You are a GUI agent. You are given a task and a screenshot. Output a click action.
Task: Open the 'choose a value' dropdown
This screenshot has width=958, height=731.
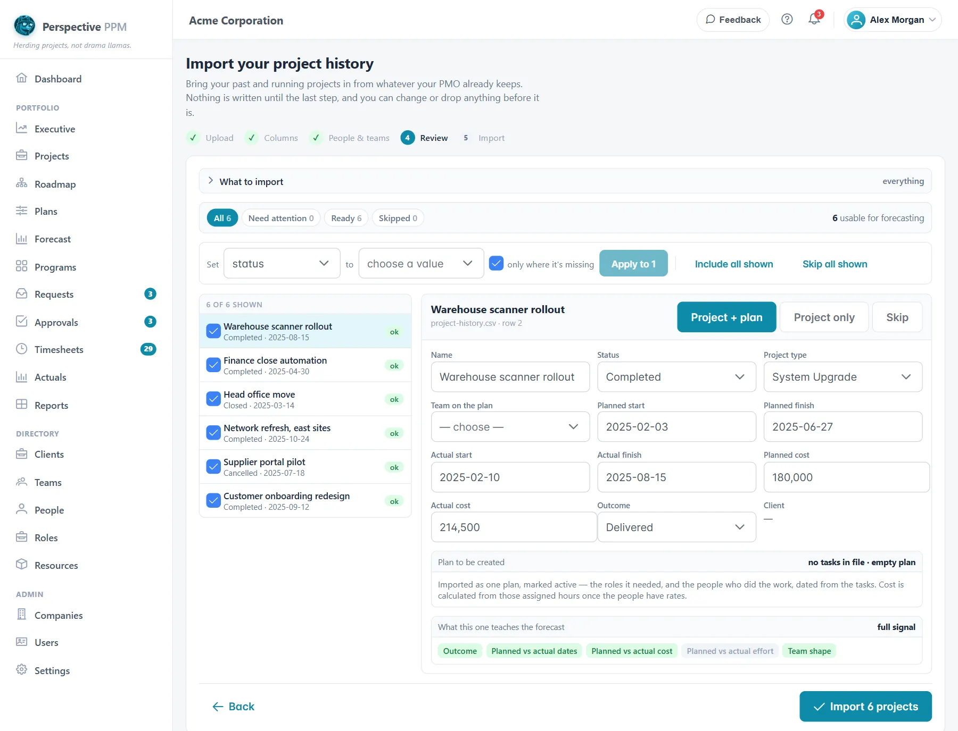(x=421, y=263)
